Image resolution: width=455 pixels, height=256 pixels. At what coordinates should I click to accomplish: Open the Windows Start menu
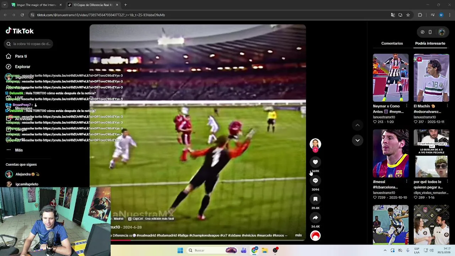(180, 250)
